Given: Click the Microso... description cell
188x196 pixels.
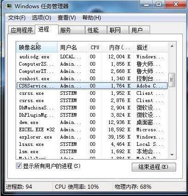Looking at the screenshot, I should click(x=150, y=129).
